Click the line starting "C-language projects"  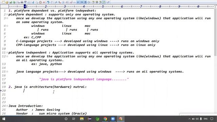coord(87,41)
